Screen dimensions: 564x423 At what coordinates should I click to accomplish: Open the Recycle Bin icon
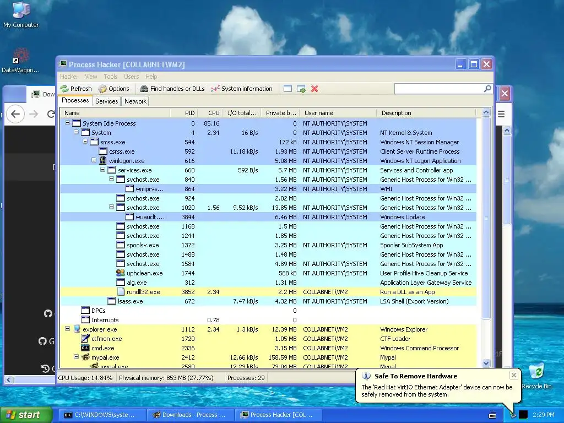(x=536, y=376)
